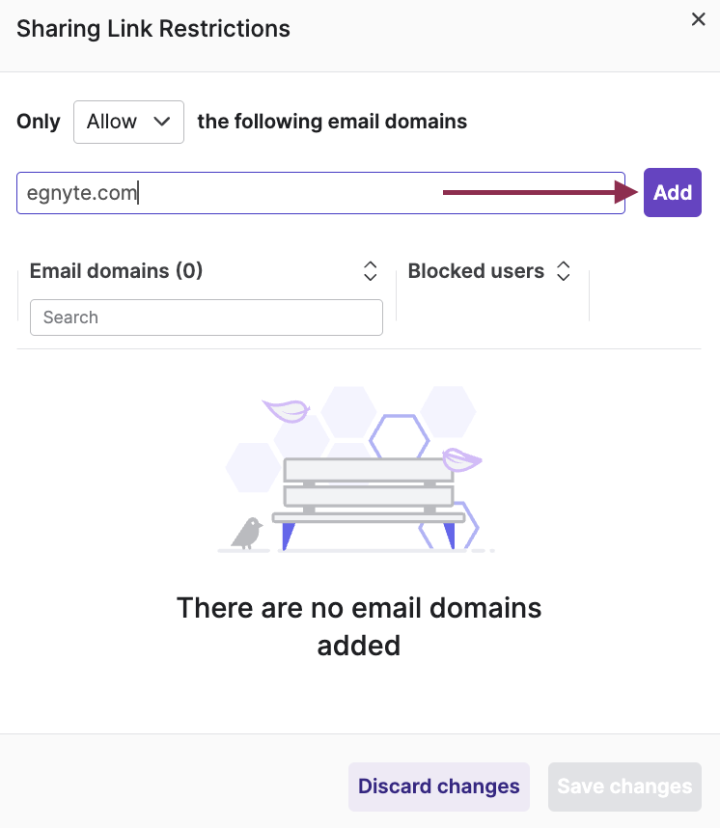
Task: Select the Email domains (0) header
Action: pos(116,271)
